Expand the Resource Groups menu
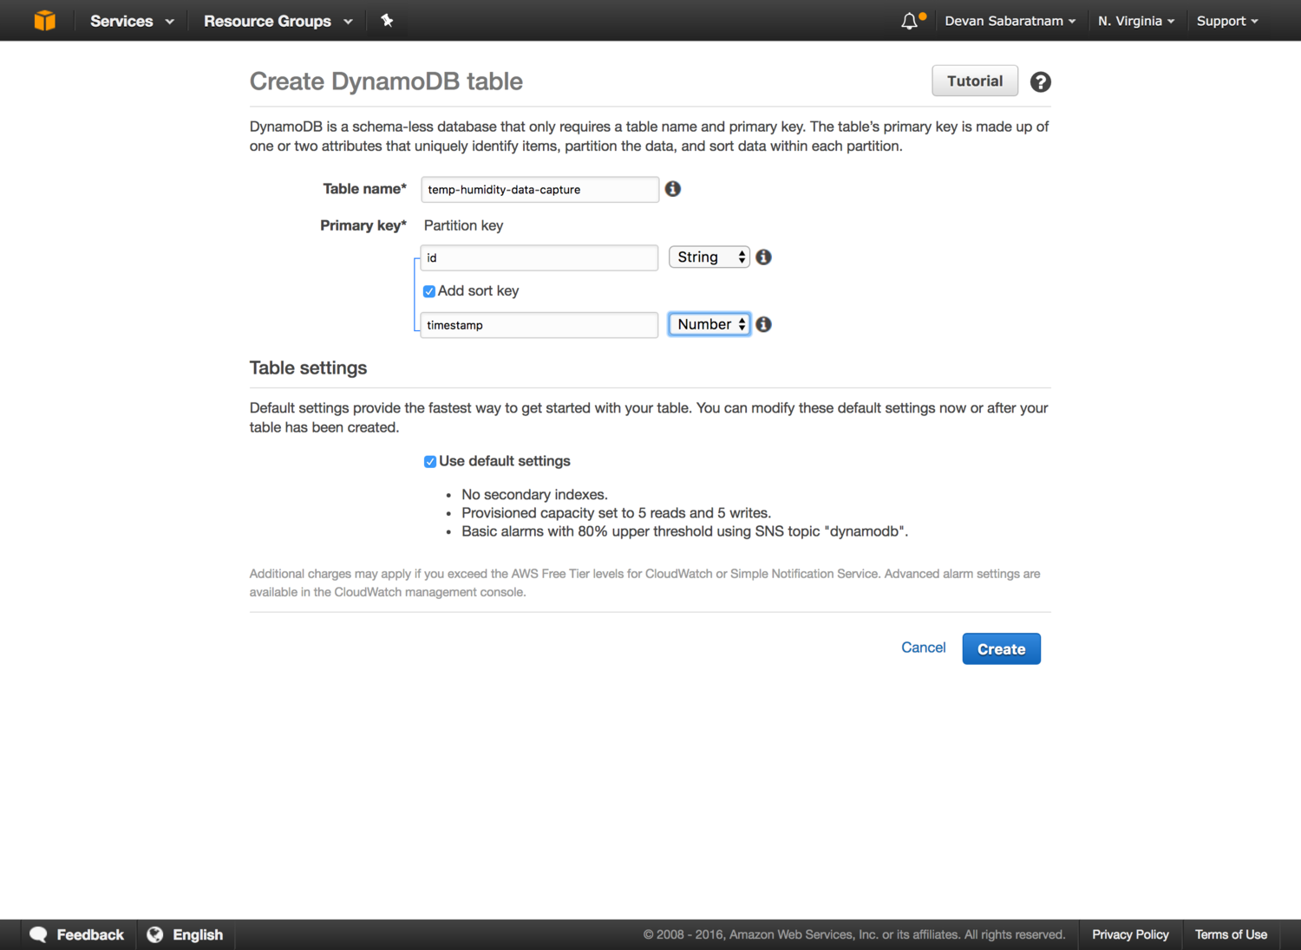This screenshot has width=1301, height=950. tap(278, 21)
